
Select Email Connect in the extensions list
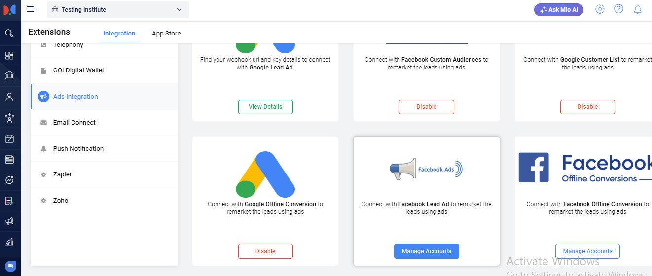[x=74, y=123]
